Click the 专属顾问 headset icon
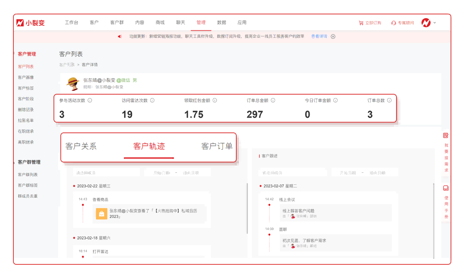 [394, 23]
